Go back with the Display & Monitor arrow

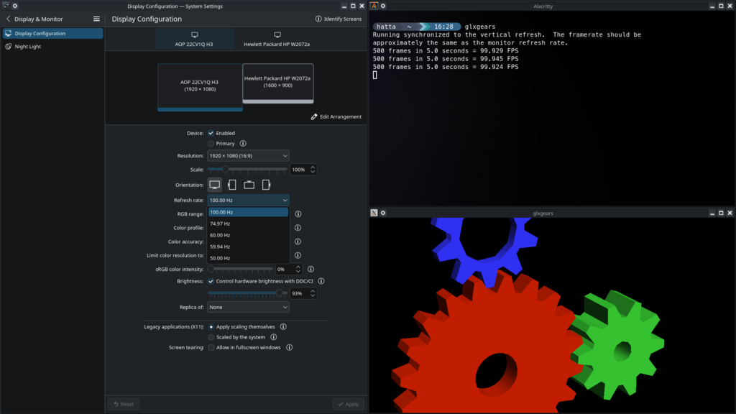click(x=8, y=19)
